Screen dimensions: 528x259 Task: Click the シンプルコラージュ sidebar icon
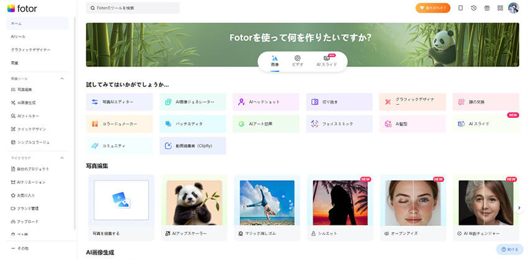13,142
